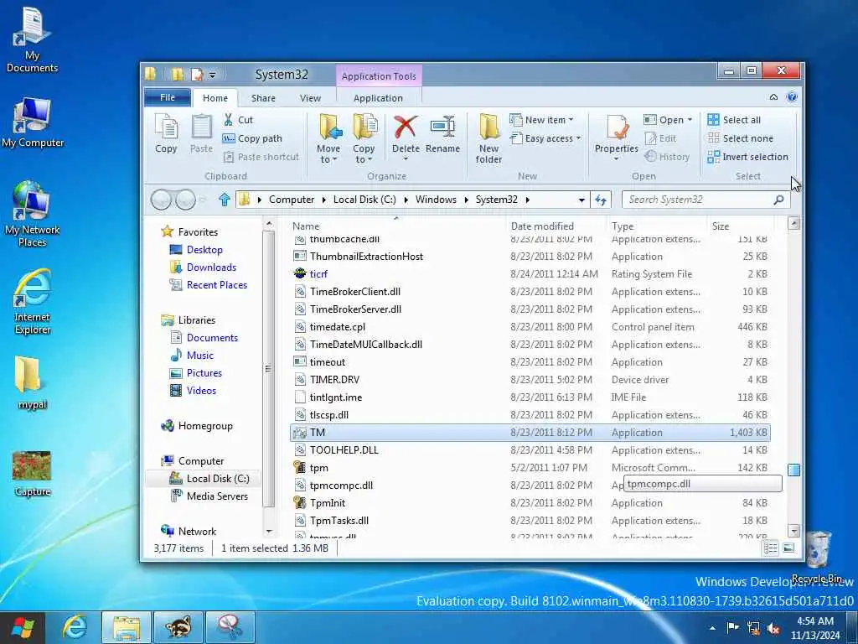Screen dimensions: 858x644
Task: Switch to the Share ribbon tab
Action: 263,98
